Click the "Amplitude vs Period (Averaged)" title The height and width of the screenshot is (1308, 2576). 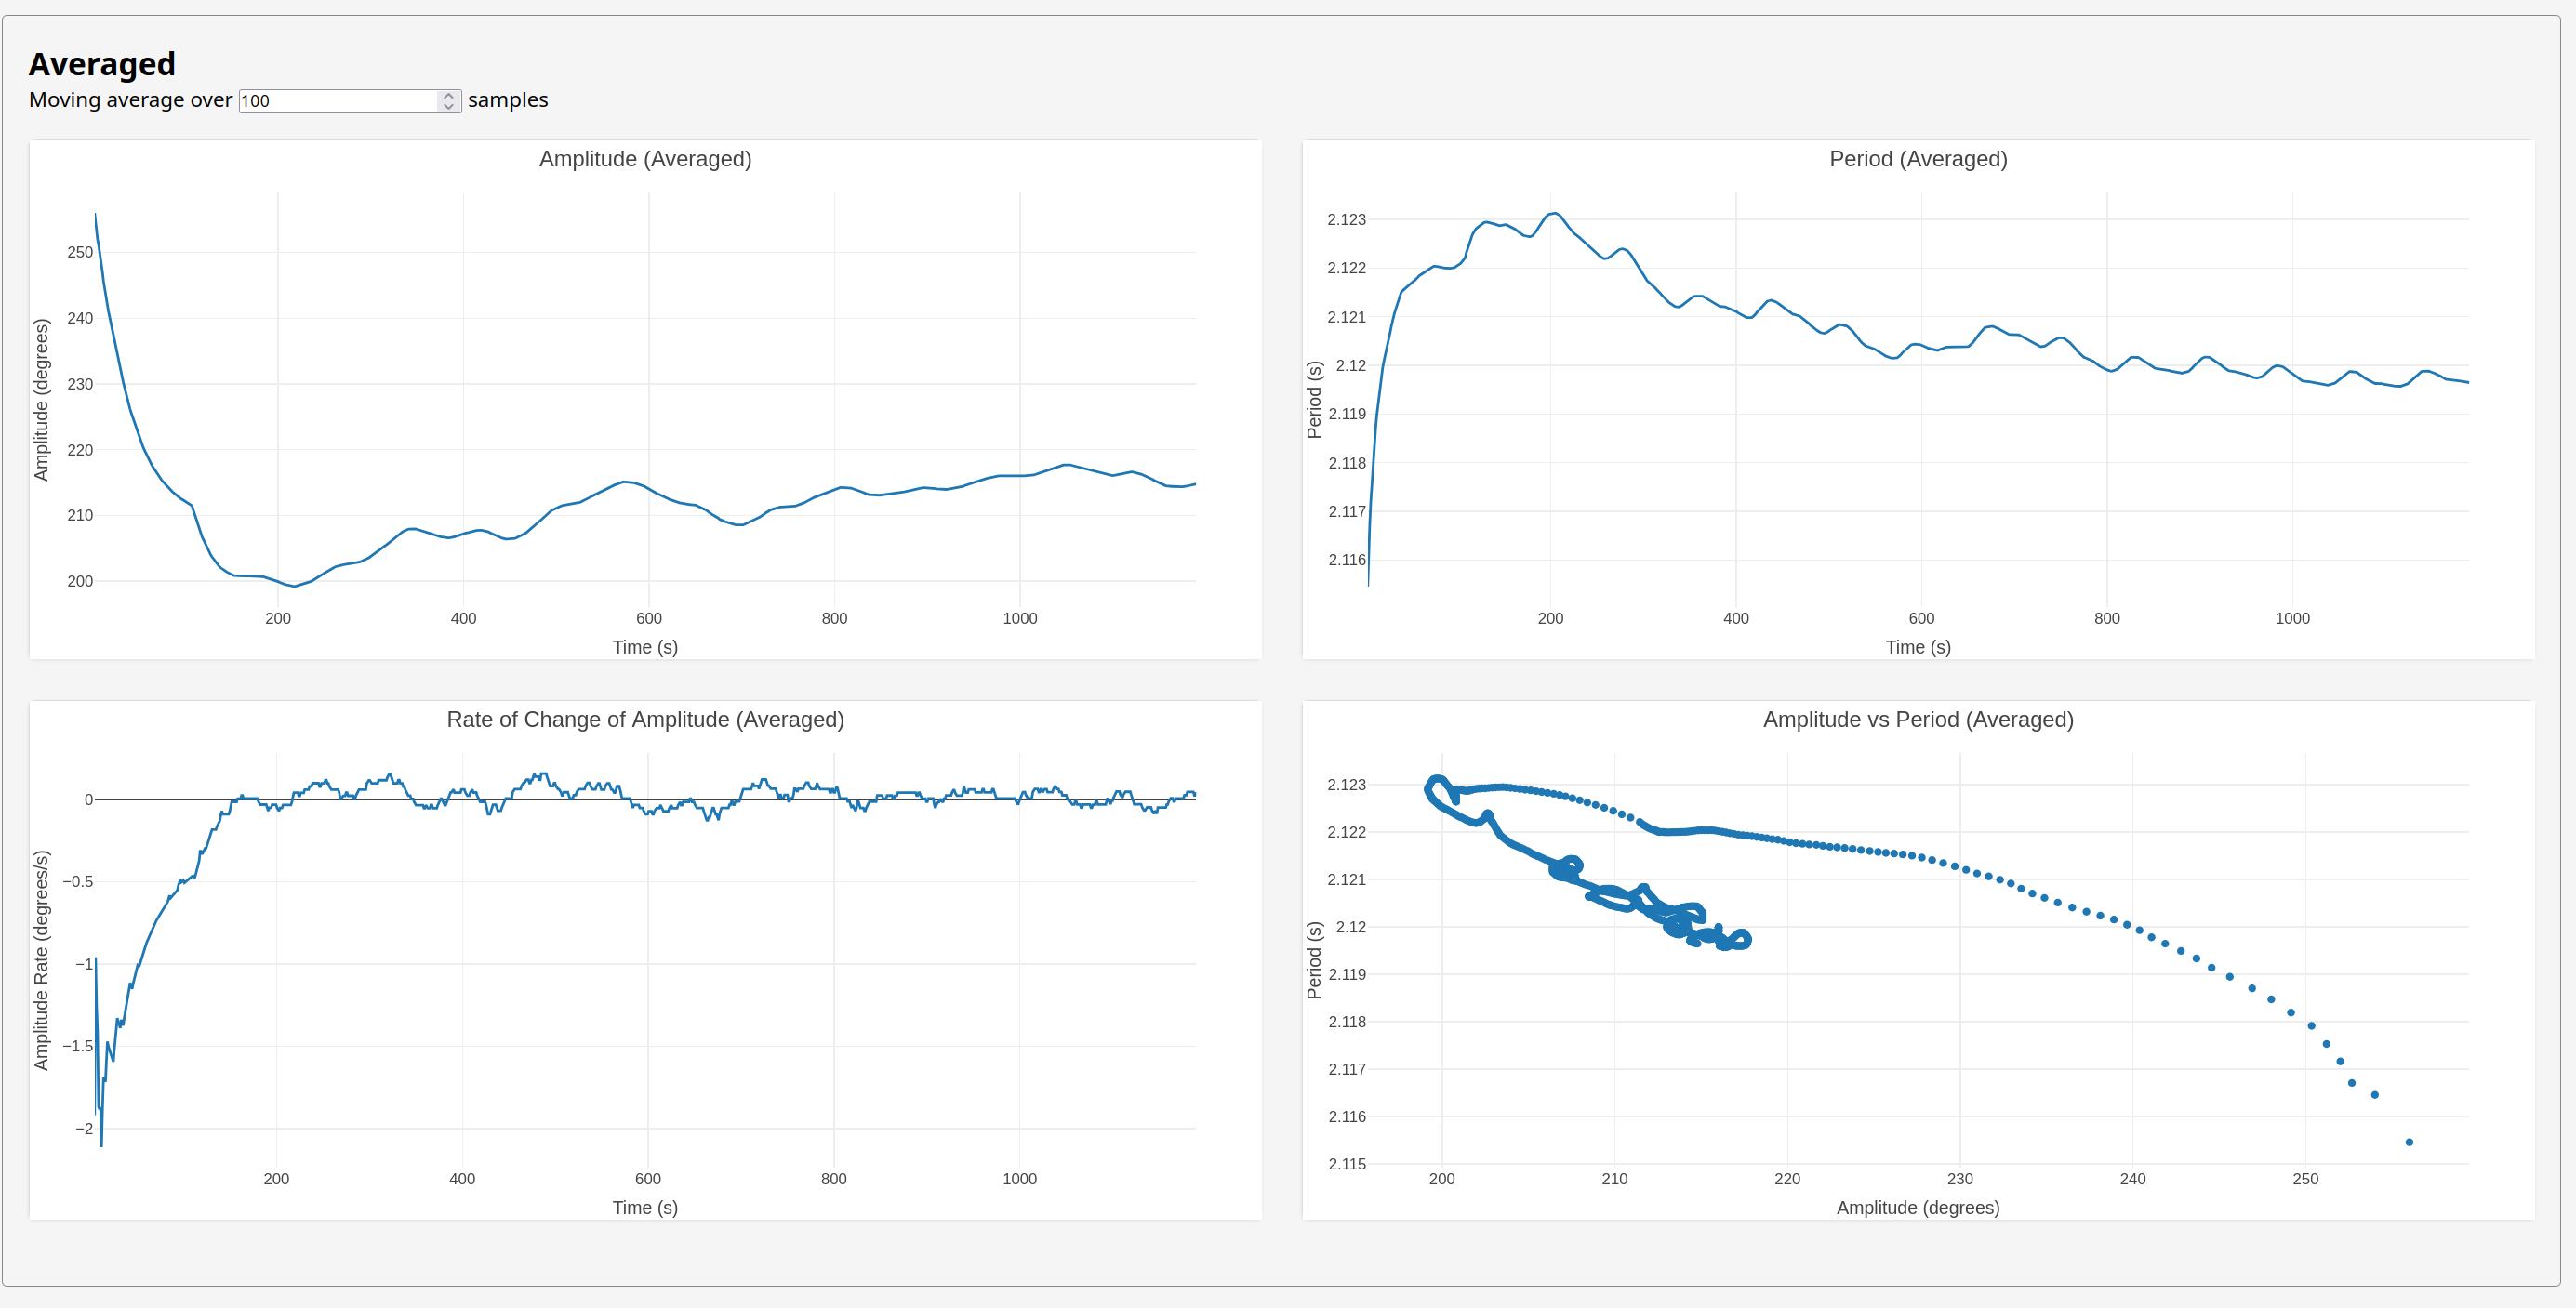1917,720
